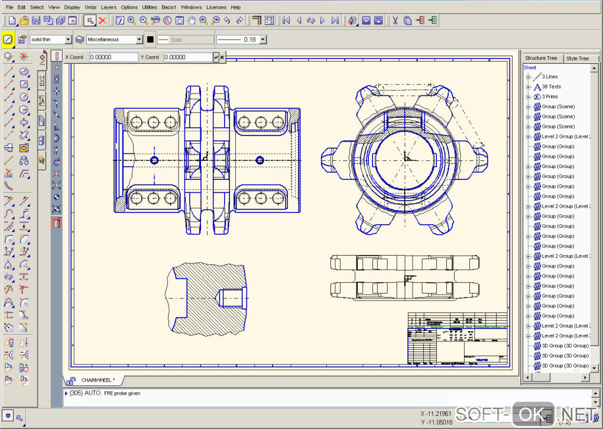Open the Utilities menu
This screenshot has height=429, width=603.
[x=150, y=7]
